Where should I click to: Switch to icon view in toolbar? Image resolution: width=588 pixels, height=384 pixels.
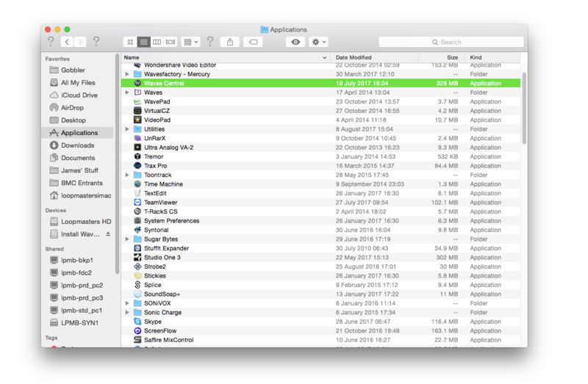pyautogui.click(x=131, y=43)
